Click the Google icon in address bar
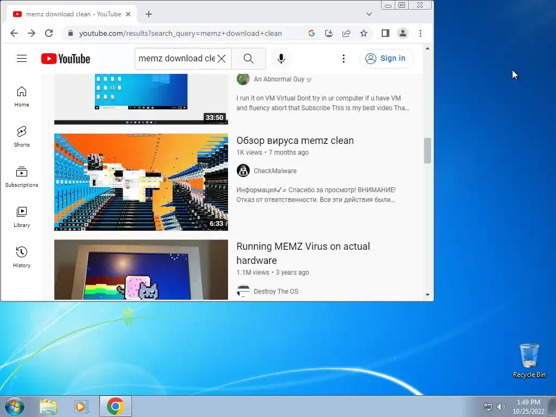This screenshot has height=417, width=556. point(311,33)
